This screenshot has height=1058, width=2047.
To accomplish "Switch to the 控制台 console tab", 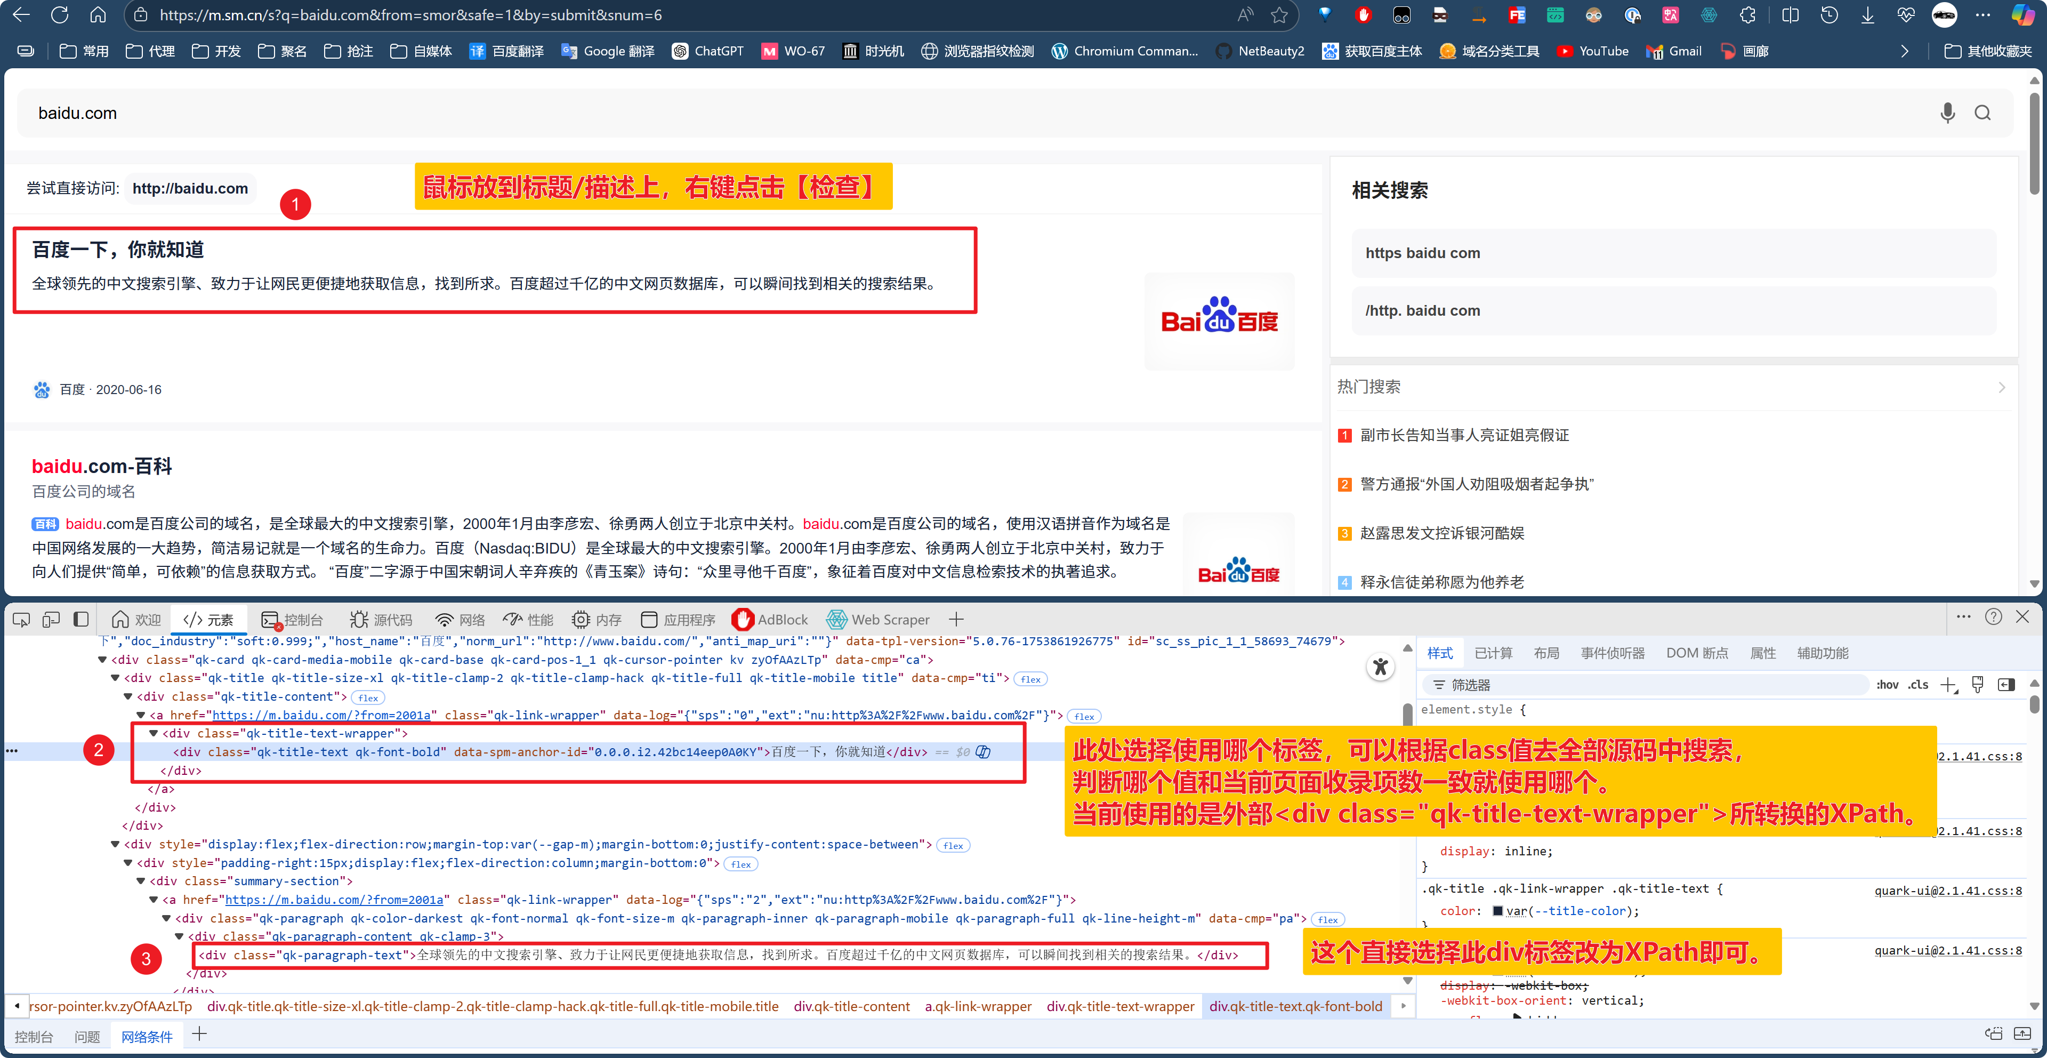I will [x=292, y=619].
